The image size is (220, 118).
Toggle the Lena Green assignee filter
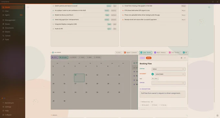click(x=146, y=53)
